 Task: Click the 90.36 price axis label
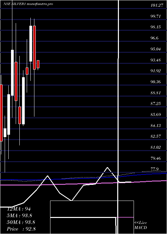point(156,82)
